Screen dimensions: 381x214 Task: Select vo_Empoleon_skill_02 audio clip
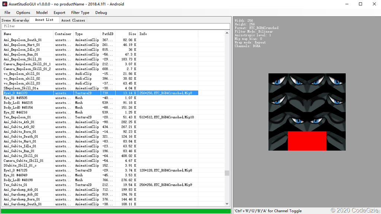(x=100, y=79)
